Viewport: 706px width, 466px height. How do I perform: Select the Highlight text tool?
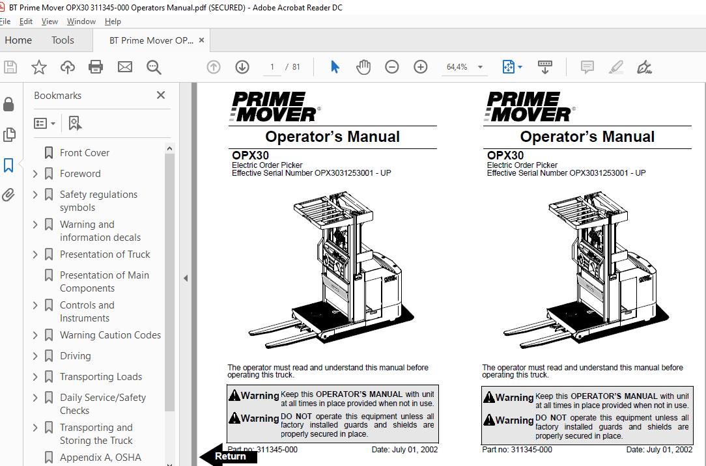[615, 67]
